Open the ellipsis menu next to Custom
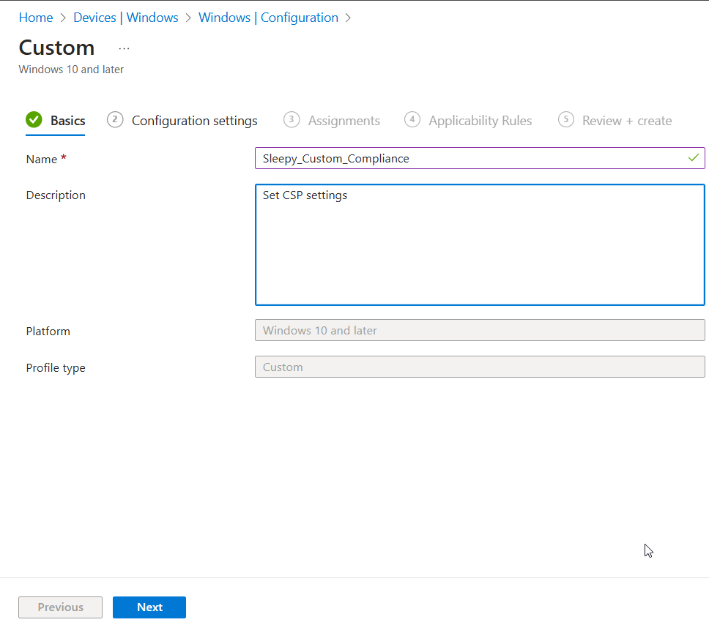This screenshot has width=709, height=625. [x=123, y=48]
